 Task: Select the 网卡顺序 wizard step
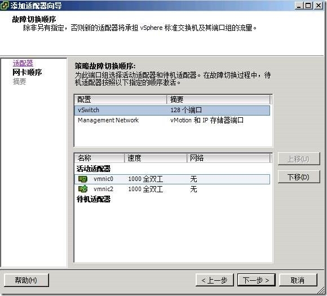point(27,72)
